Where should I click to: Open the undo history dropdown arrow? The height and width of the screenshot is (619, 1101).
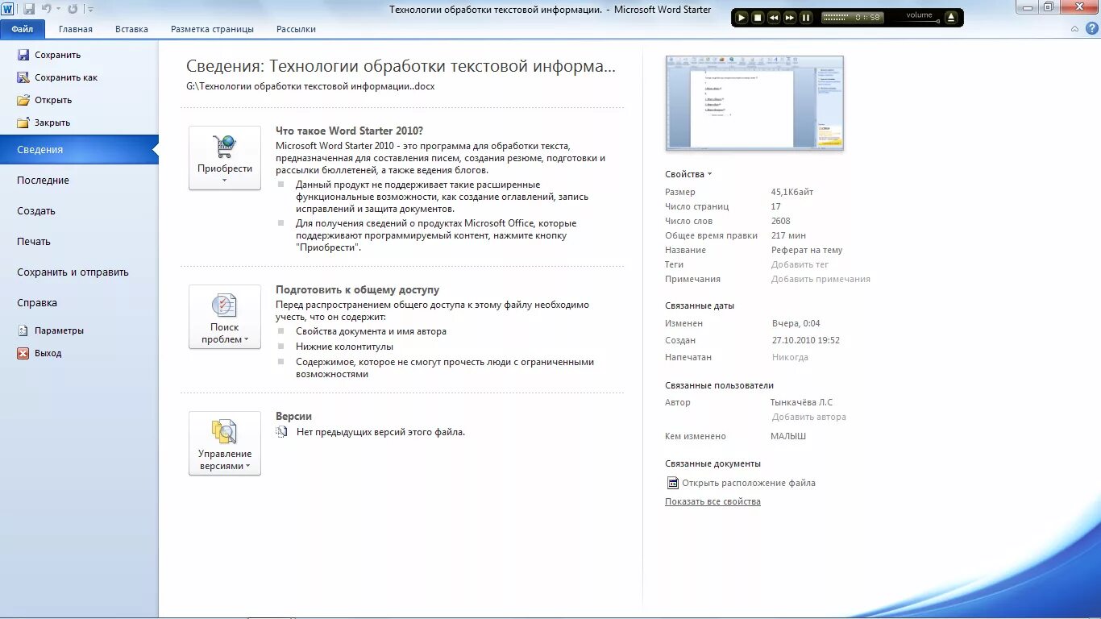pyautogui.click(x=58, y=9)
